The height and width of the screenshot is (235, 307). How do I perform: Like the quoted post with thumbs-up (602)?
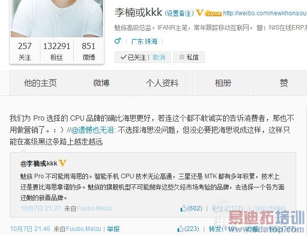[191, 208]
